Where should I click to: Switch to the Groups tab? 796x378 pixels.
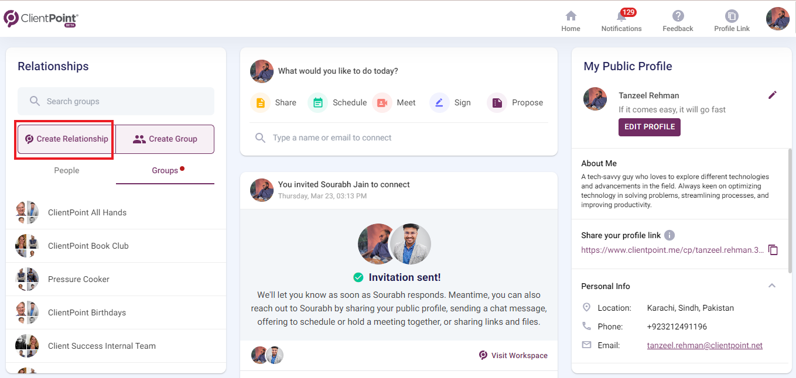pyautogui.click(x=165, y=170)
